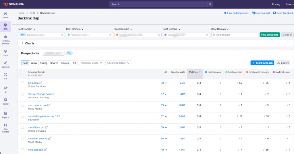Image resolution: width=294 pixels, height=154 pixels.
Task: Tick the checkbox for universite-paris-saclay.fr
Action: (22, 116)
